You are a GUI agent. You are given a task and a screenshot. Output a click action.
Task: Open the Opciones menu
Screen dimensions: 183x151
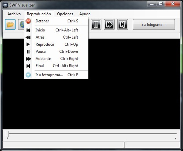point(65,14)
